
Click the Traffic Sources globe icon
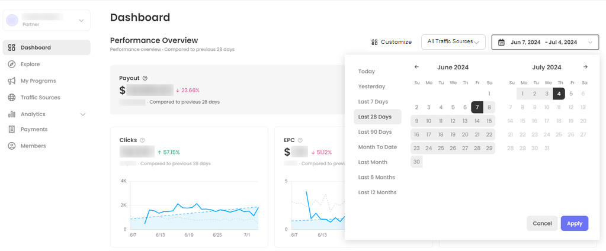coord(12,97)
